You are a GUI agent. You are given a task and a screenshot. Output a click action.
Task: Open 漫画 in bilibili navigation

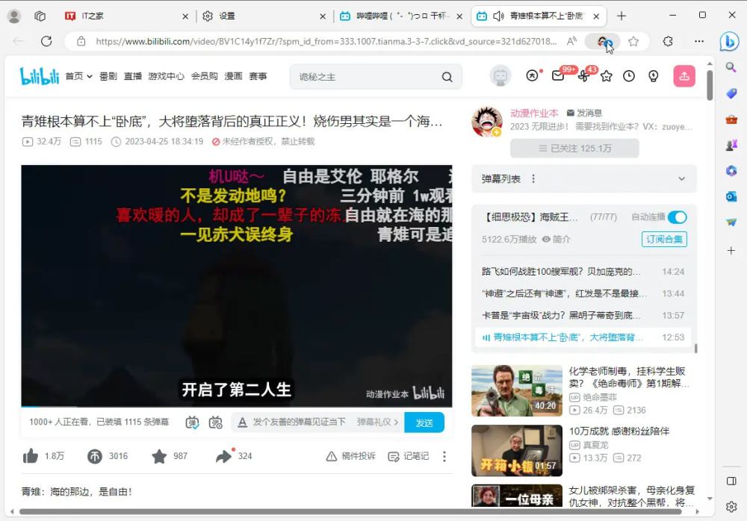[233, 76]
